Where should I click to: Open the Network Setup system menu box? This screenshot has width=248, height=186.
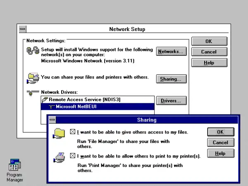22,29
